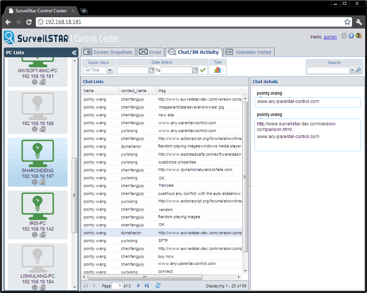367x293 pixels.
Task: Run search with magnifier icon
Action: pos(358,70)
